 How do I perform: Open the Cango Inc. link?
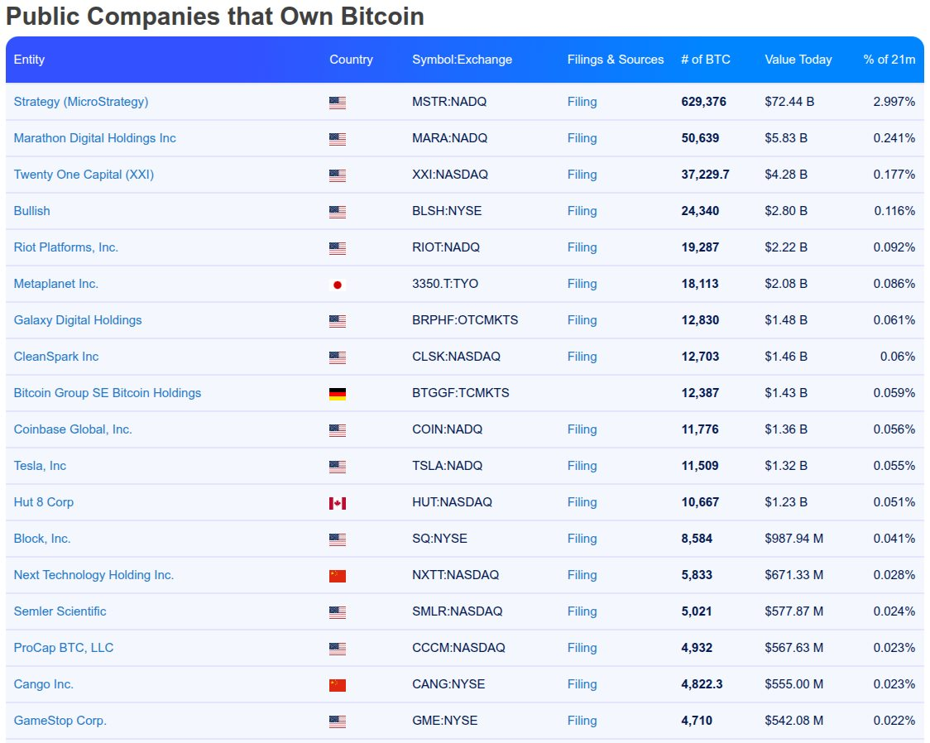pos(44,684)
